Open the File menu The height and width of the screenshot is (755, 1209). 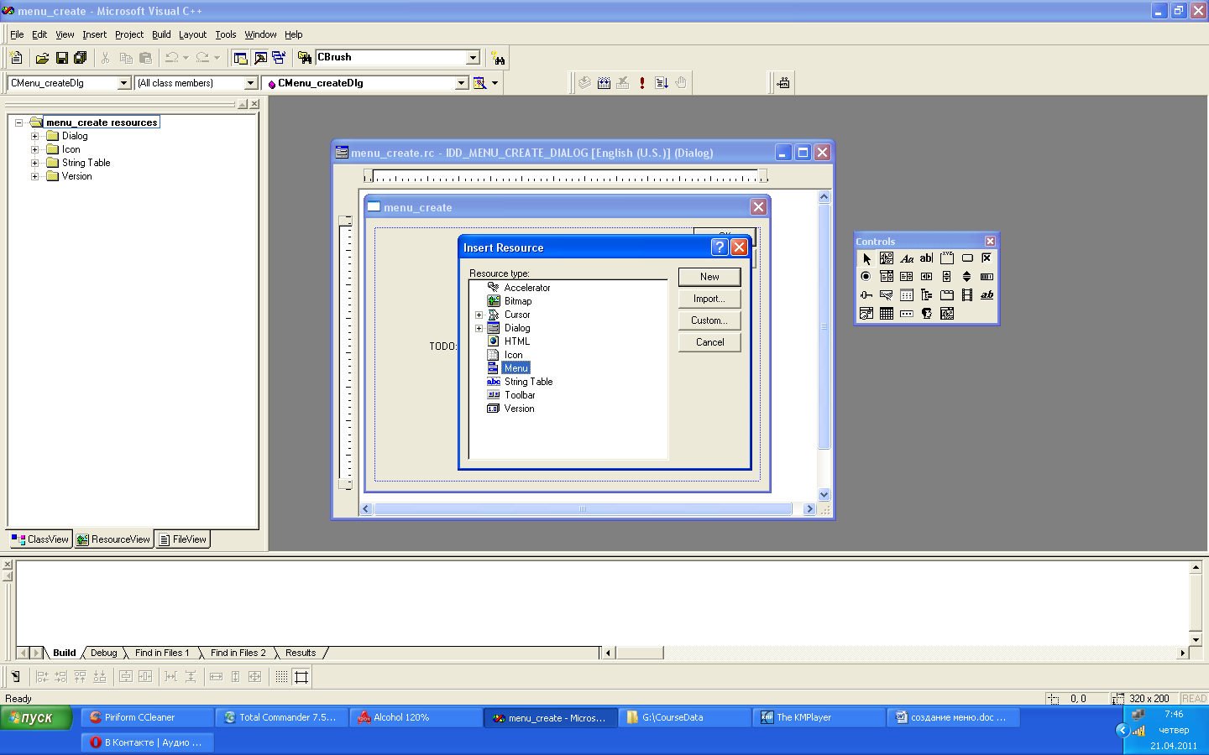(x=17, y=34)
